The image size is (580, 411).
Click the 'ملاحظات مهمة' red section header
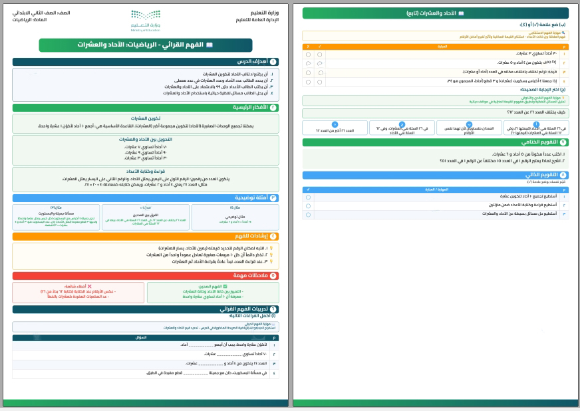pos(146,275)
